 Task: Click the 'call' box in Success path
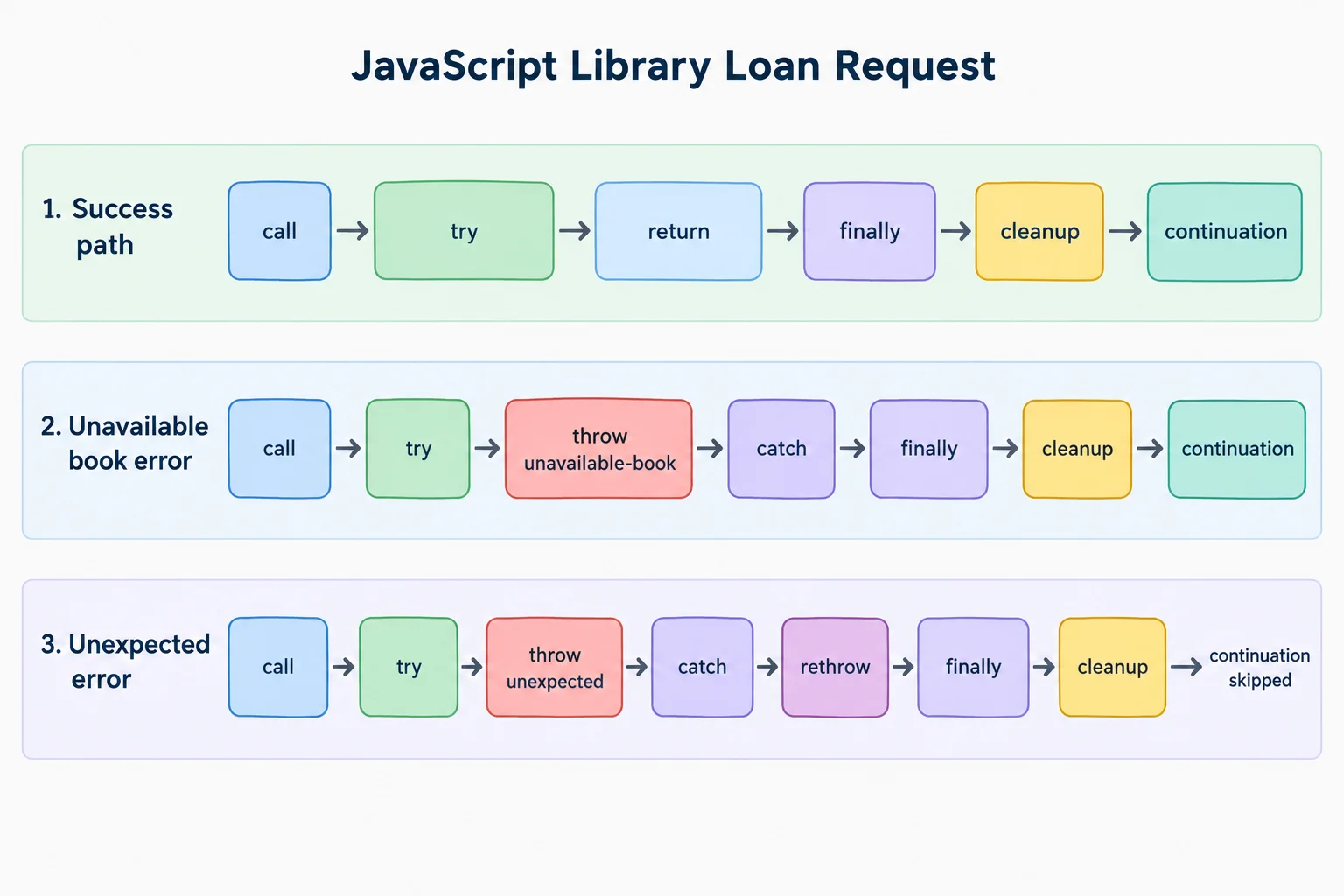tap(279, 231)
